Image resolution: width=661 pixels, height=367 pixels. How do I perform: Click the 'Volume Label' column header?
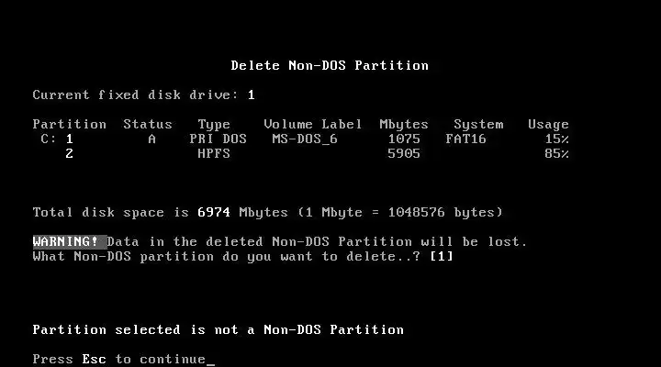(313, 124)
